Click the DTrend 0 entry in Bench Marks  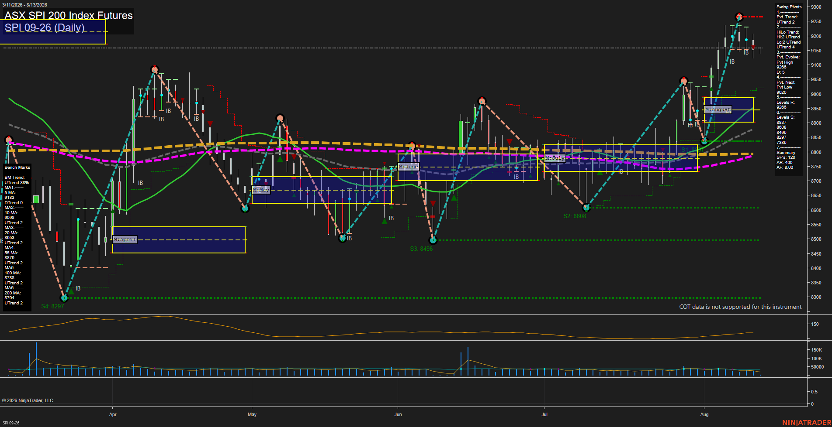click(x=14, y=203)
